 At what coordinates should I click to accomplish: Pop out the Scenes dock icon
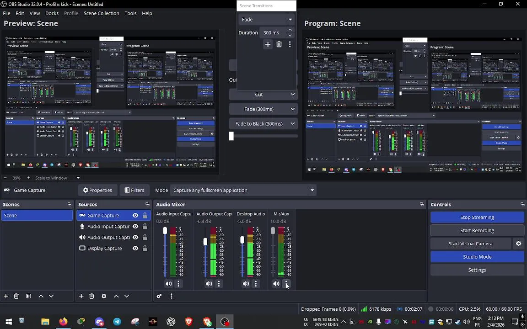pyautogui.click(x=69, y=204)
